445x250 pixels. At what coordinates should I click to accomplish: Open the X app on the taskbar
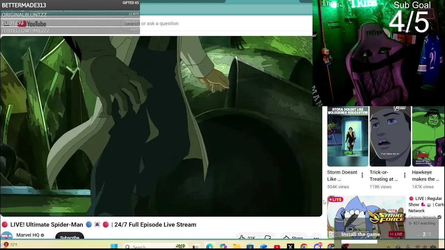[291, 247]
